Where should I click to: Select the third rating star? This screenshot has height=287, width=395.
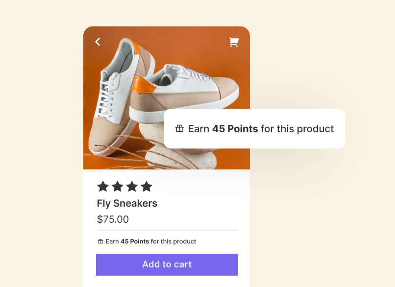click(132, 186)
